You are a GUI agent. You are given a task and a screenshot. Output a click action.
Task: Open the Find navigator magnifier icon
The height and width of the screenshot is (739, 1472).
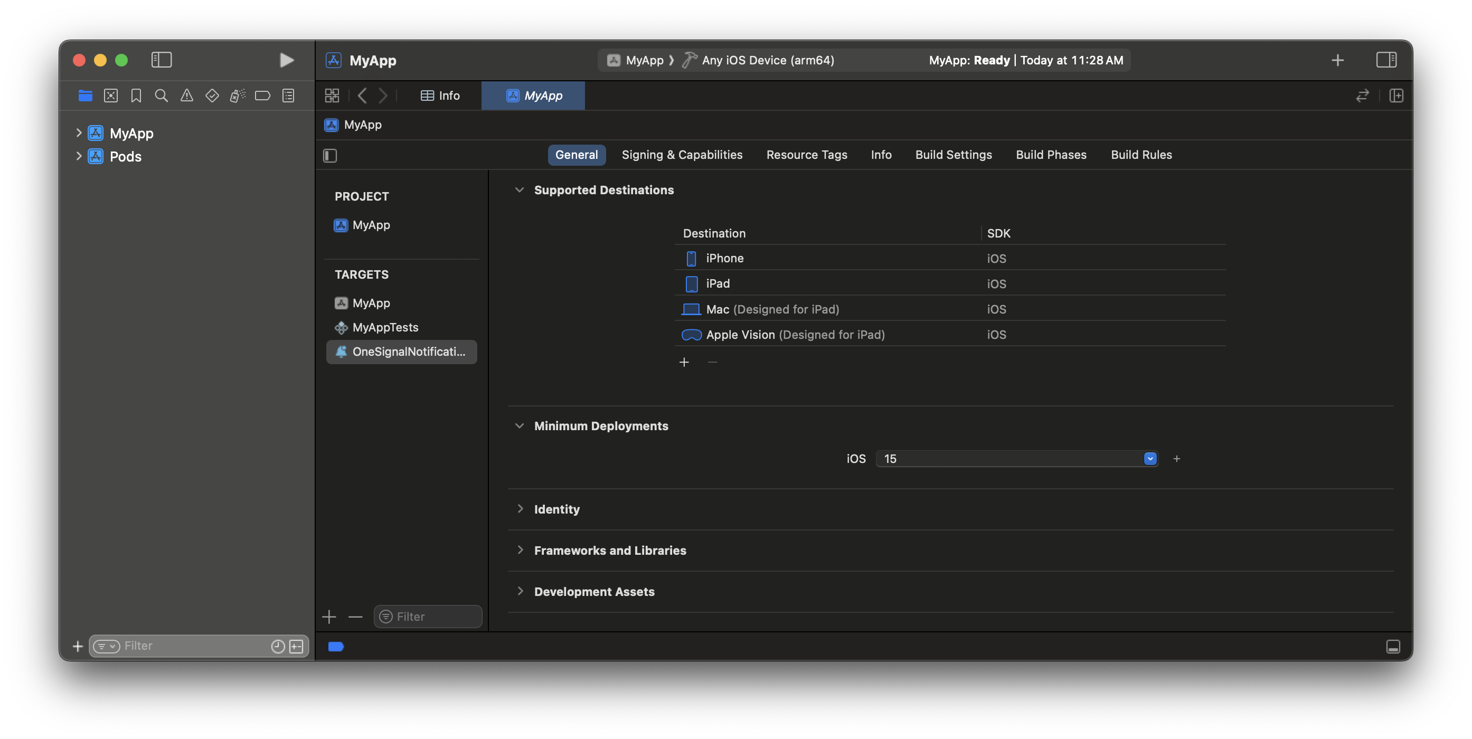point(161,96)
